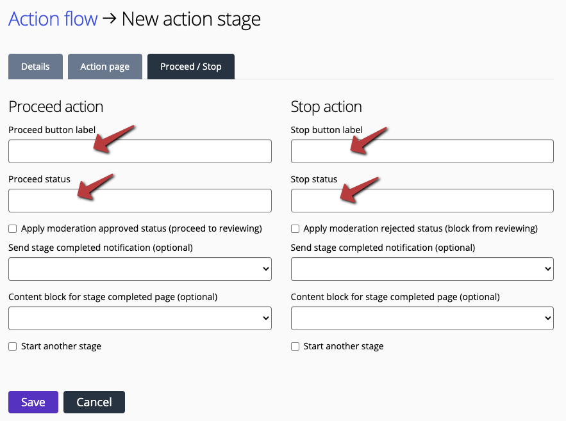Focus the Proceed button label field

coord(140,152)
